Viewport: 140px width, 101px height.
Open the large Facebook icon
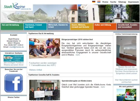click(14, 83)
